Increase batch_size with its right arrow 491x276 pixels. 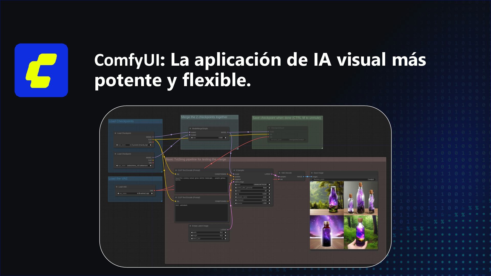(x=226, y=239)
